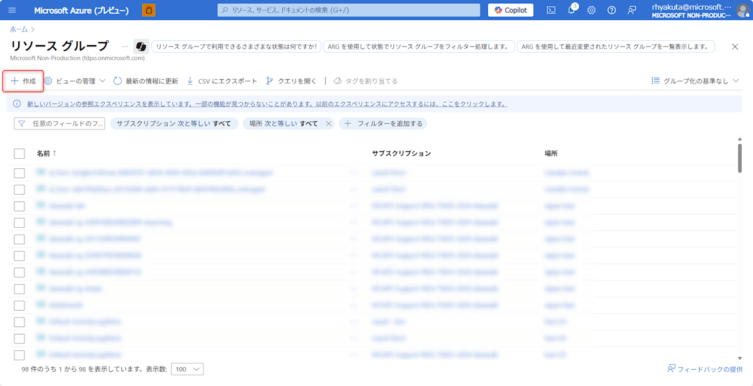Open the 場所 次と等しい すべて filter pill
This screenshot has width=753, height=386.
tap(283, 124)
